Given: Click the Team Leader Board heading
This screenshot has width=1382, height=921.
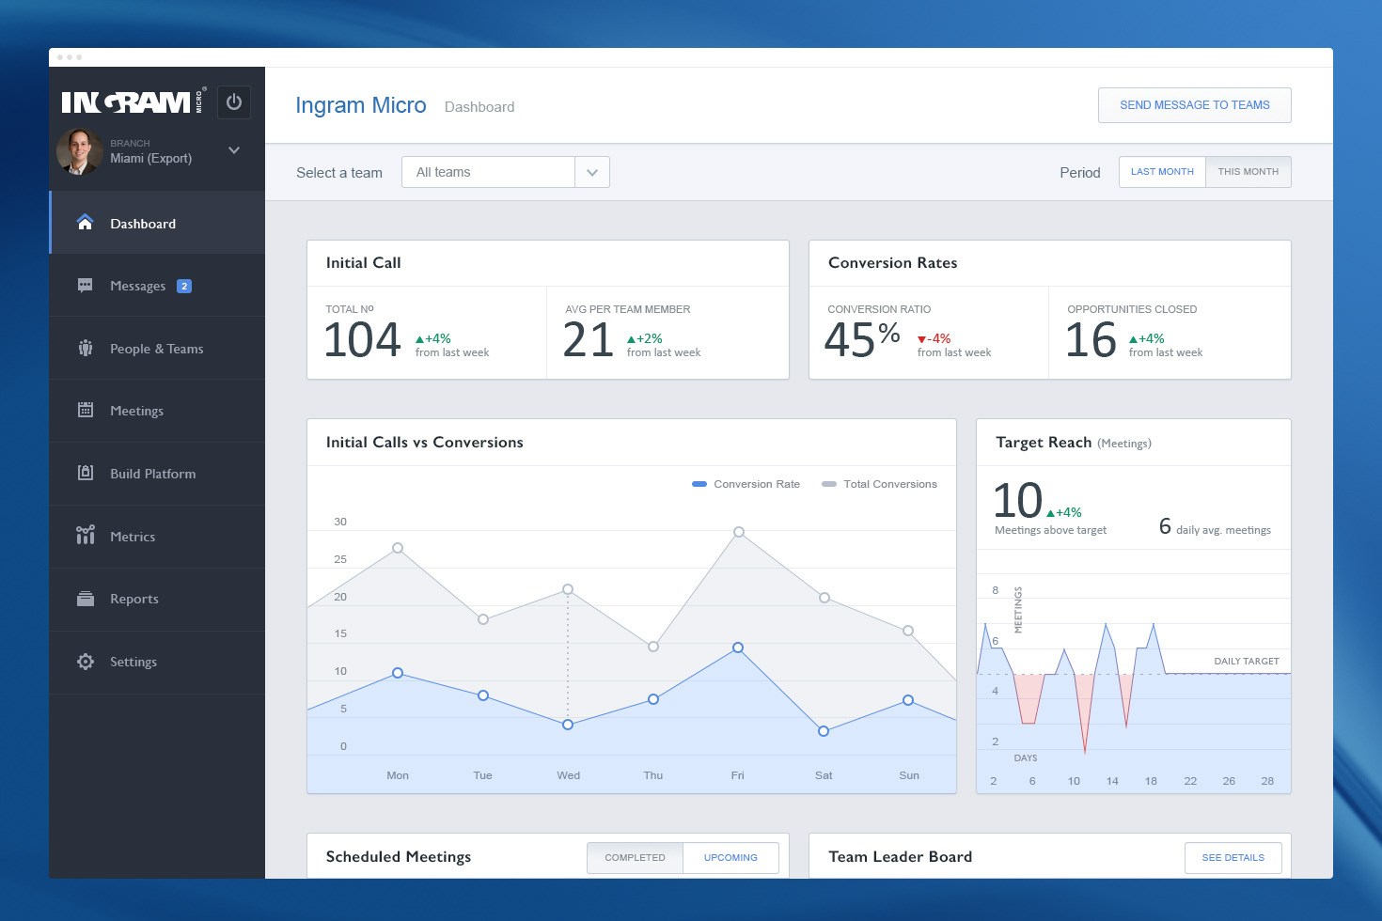Looking at the screenshot, I should [x=900, y=857].
